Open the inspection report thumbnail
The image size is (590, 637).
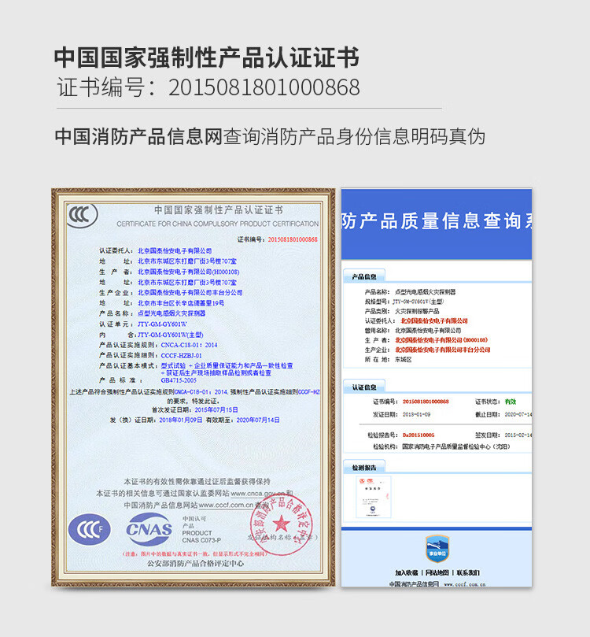pyautogui.click(x=374, y=498)
